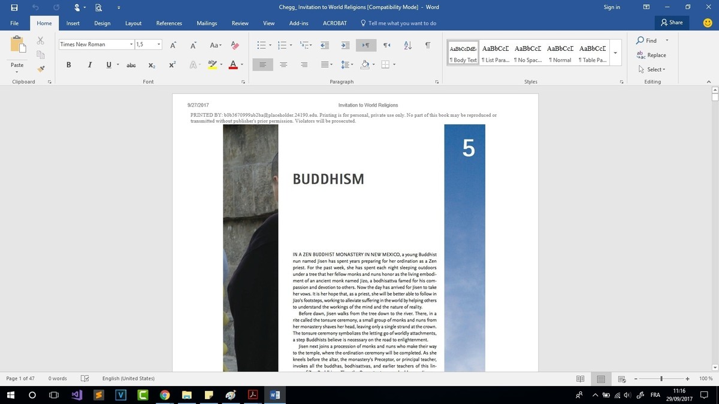Image resolution: width=719 pixels, height=404 pixels.
Task: Apply strikethrough with the abc icon
Action: coord(131,65)
